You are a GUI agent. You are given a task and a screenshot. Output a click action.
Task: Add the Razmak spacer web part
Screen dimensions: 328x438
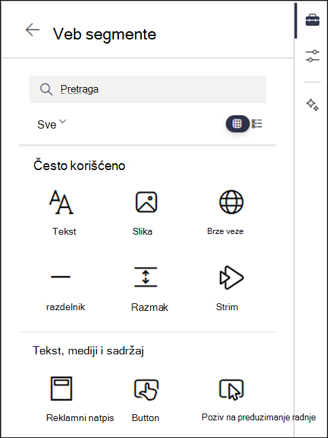[145, 277]
